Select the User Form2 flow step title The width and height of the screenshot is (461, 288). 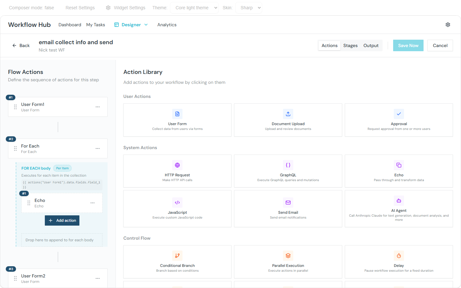pyautogui.click(x=33, y=276)
